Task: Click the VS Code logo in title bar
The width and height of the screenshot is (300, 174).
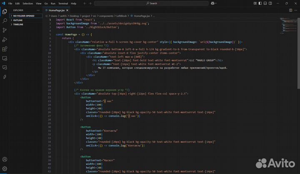Action: 3,3
